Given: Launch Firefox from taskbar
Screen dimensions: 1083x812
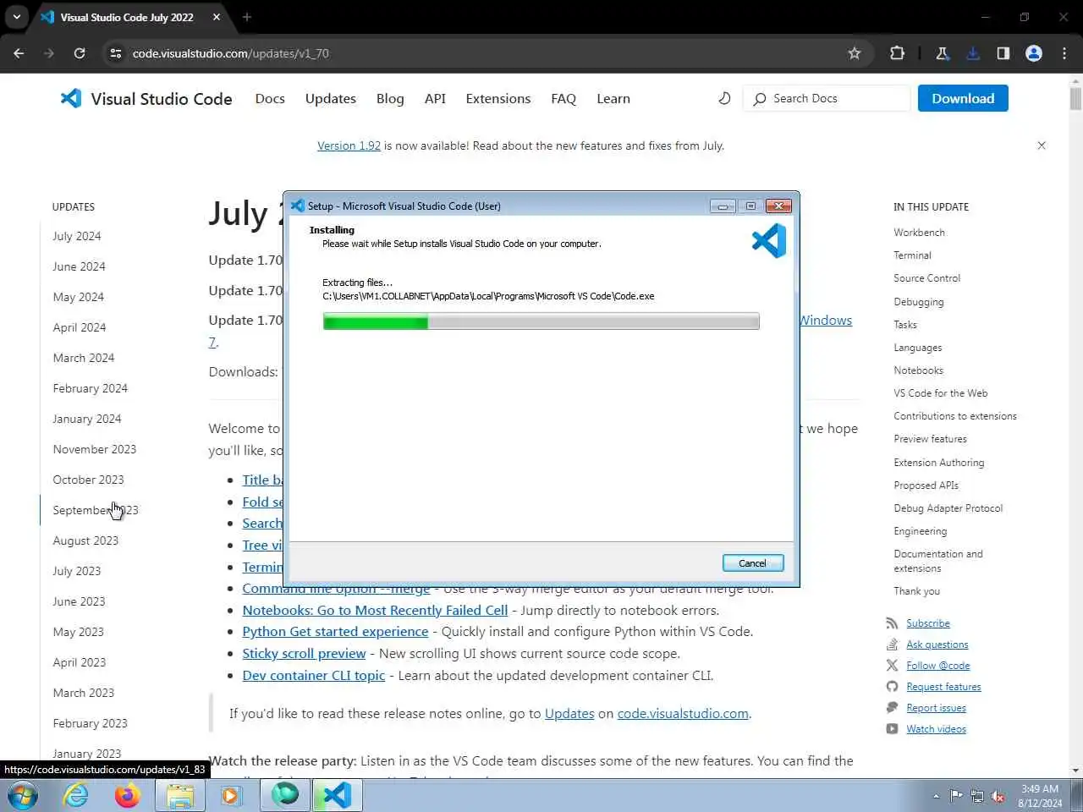Looking at the screenshot, I should 128,796.
